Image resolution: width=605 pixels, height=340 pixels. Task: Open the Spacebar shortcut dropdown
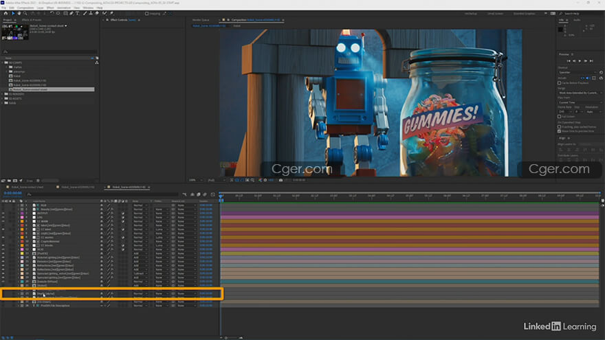[x=577, y=72]
